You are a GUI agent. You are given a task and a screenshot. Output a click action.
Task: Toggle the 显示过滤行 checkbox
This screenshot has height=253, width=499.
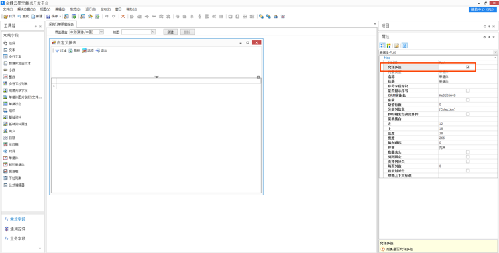468,171
